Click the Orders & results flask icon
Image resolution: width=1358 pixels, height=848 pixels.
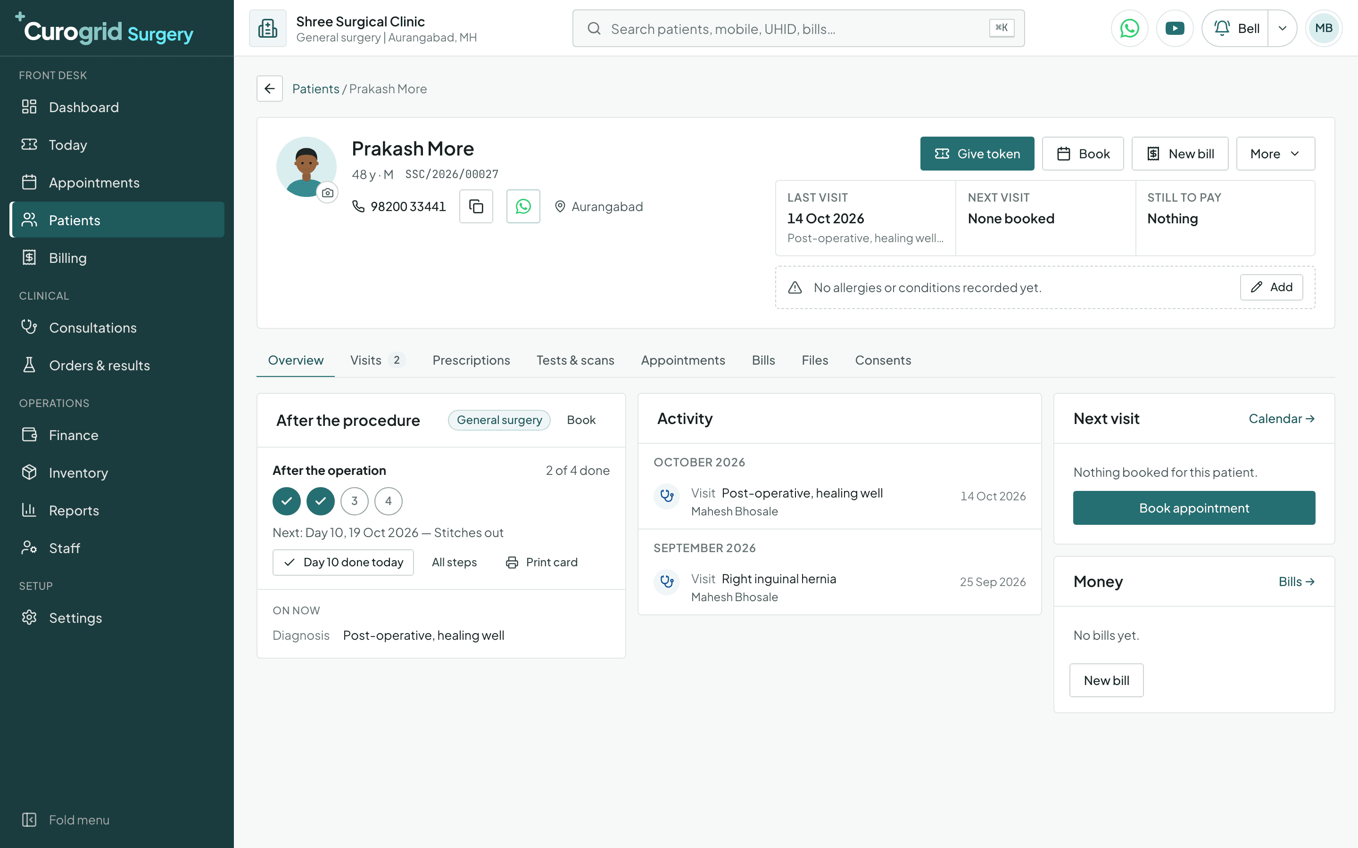(29, 365)
